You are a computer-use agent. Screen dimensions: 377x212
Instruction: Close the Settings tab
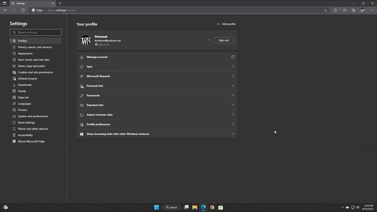(53, 4)
